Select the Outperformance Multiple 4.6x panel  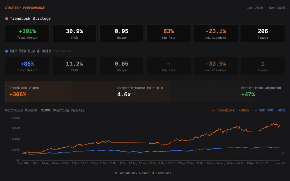pyautogui.click(x=140, y=91)
